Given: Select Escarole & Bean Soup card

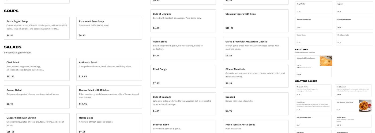Looking at the screenshot, I should 109,28.
